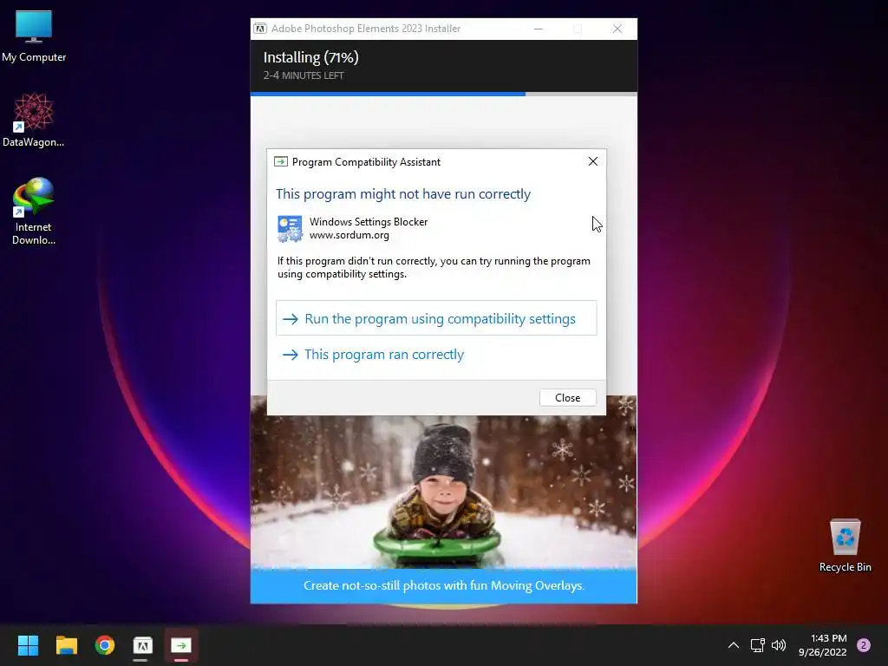Click 'This program might not have run correctly' heading
This screenshot has width=888, height=666.
403,193
